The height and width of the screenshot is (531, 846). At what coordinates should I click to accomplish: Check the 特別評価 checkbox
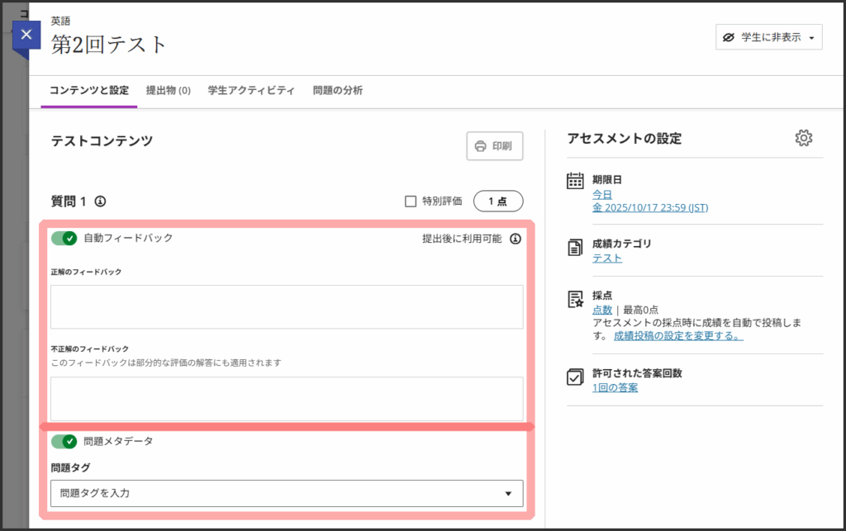point(410,201)
